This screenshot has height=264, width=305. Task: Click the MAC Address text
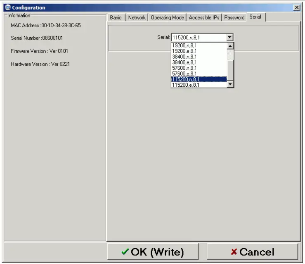click(46, 26)
